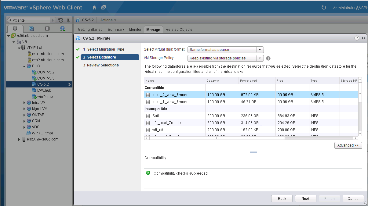368x206 pixels.
Task: Go to step 3 Review Selections
Action: (x=101, y=65)
